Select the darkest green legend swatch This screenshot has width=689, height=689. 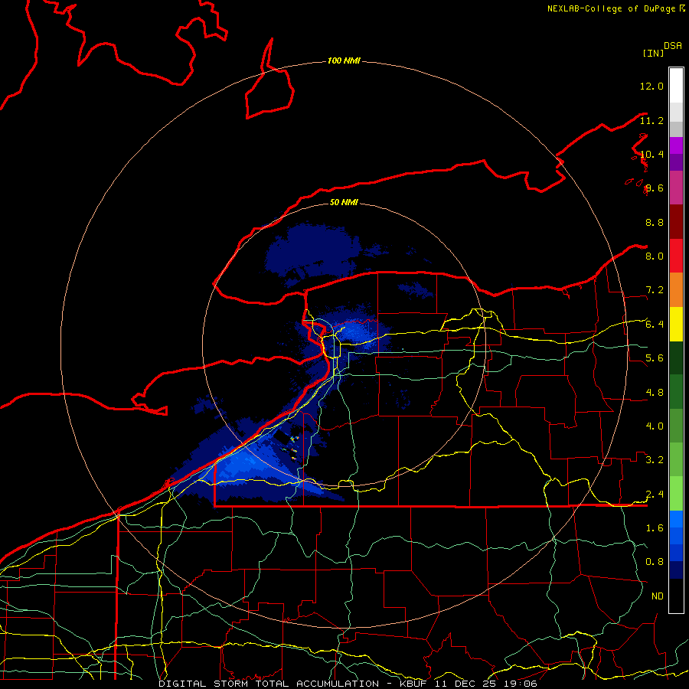point(676,358)
